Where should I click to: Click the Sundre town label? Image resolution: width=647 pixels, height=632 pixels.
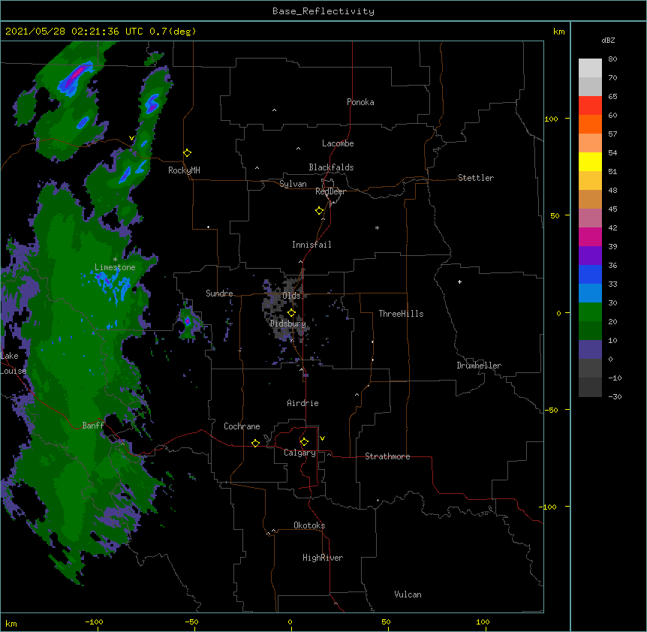pos(219,293)
